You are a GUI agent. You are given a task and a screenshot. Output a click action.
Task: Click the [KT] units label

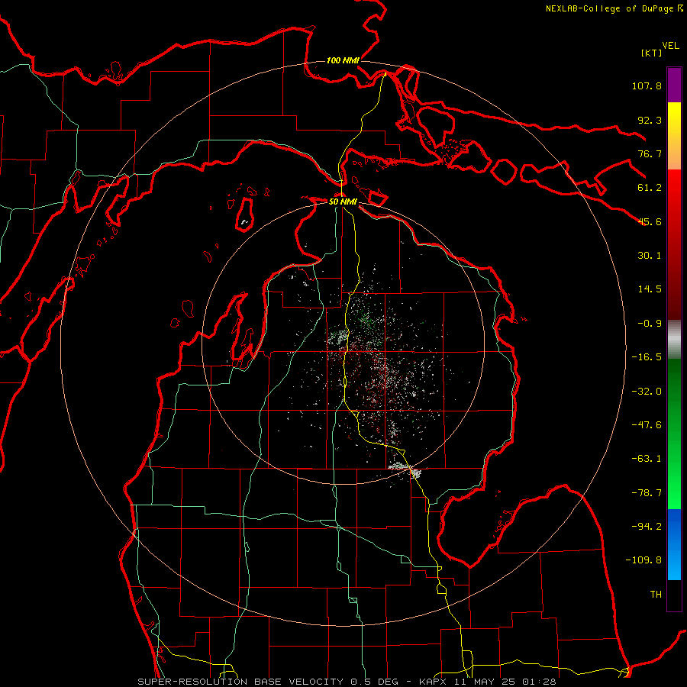click(652, 53)
